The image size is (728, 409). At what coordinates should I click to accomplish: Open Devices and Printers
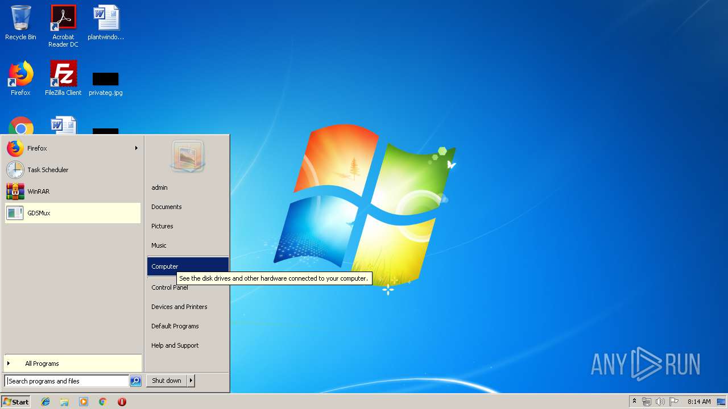click(x=188, y=307)
